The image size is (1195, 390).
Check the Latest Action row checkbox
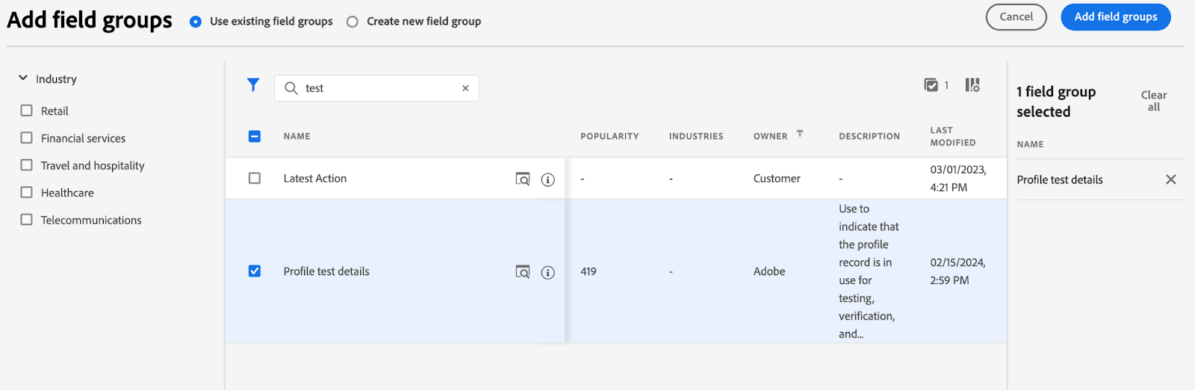pos(255,178)
